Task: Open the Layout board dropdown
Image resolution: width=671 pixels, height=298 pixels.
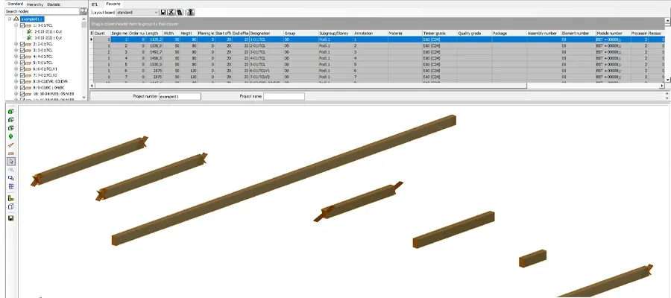Action: pyautogui.click(x=155, y=13)
